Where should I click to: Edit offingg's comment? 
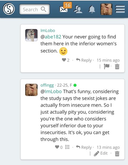101,153
